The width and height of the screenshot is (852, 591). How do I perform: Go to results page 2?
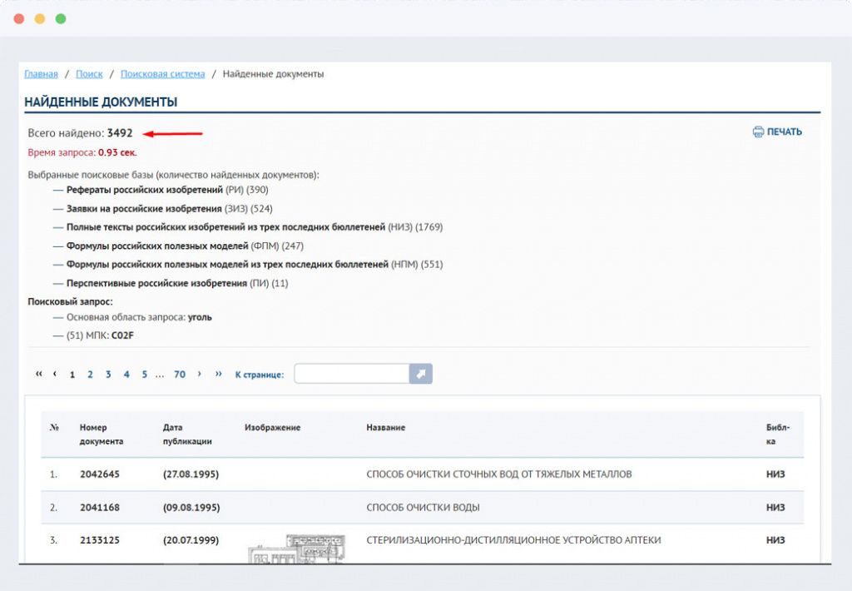pyautogui.click(x=90, y=375)
